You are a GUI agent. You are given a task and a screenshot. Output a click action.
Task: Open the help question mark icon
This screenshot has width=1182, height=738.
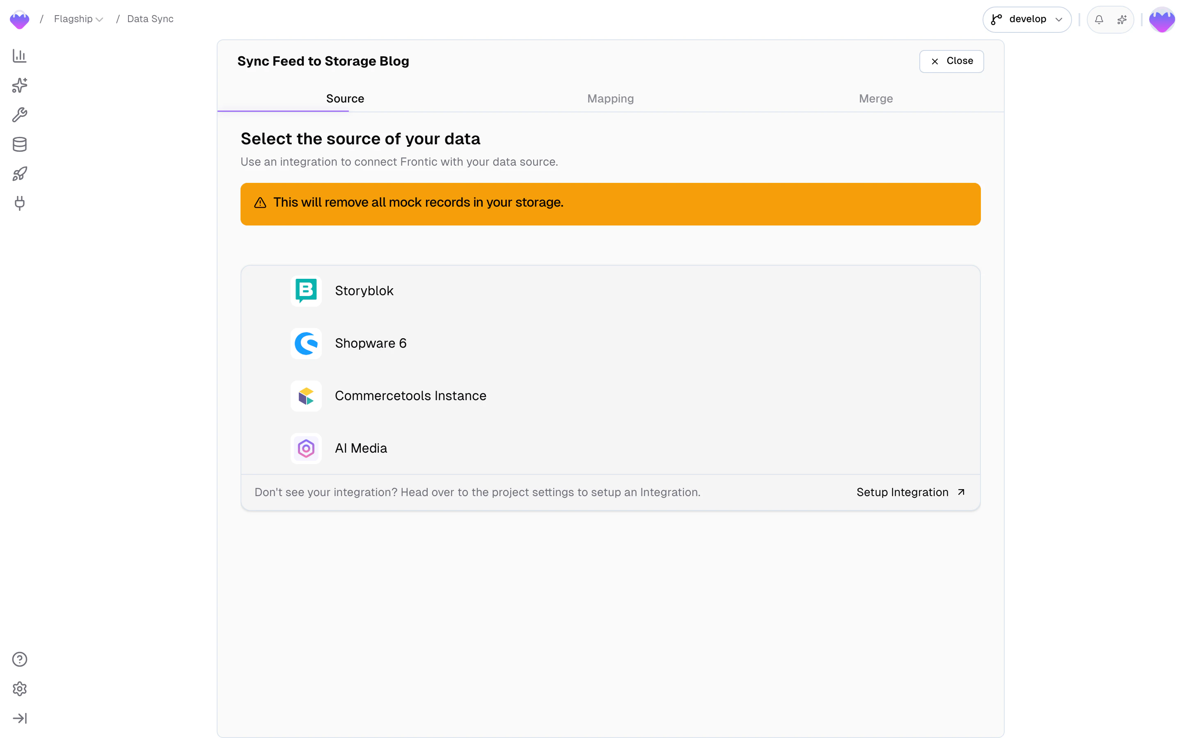20,659
